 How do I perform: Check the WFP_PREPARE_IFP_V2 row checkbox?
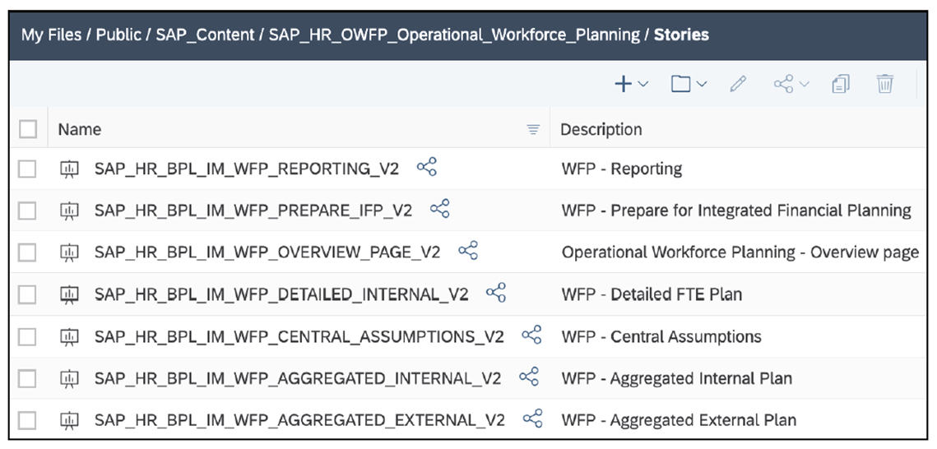[x=27, y=211]
